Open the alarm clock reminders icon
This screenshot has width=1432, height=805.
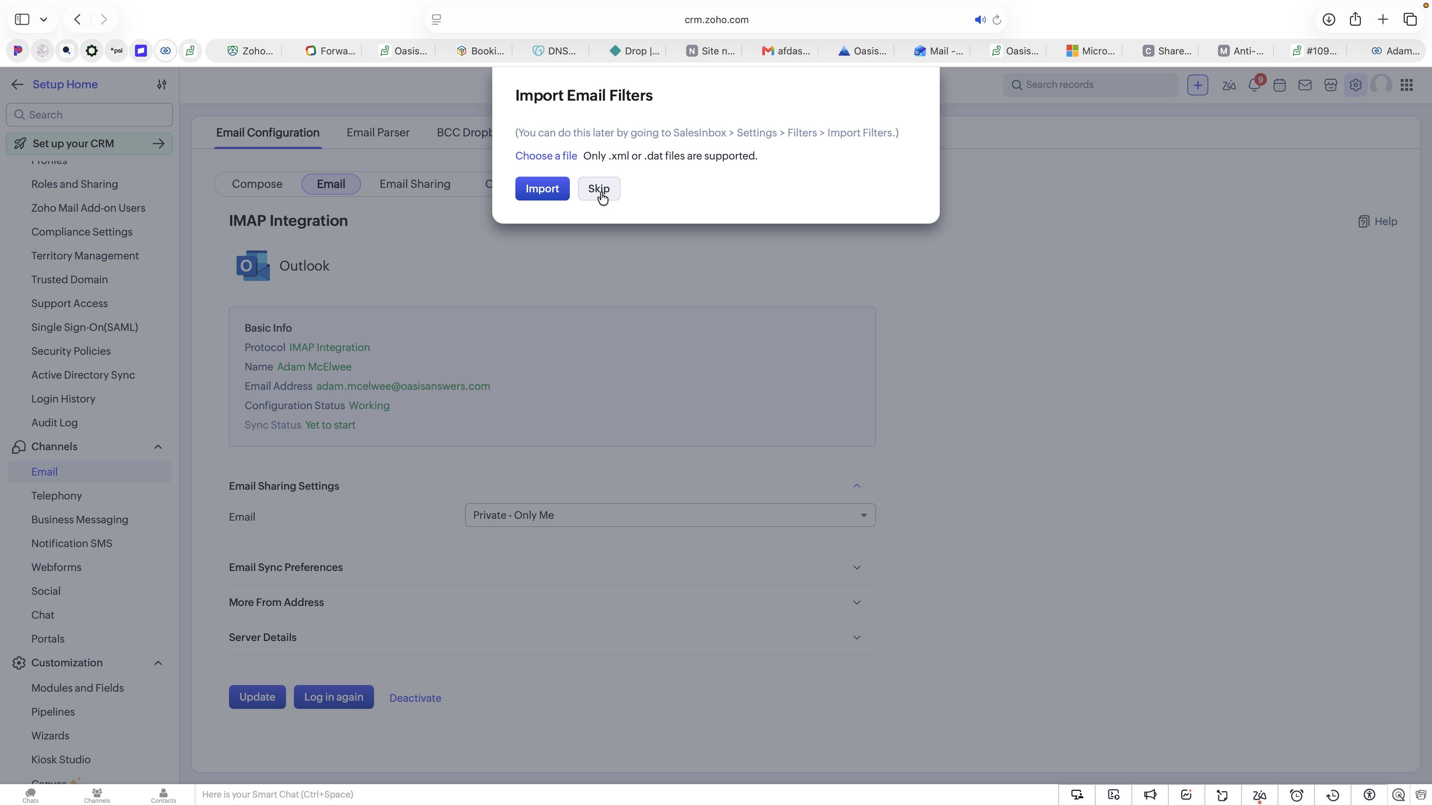[1296, 795]
